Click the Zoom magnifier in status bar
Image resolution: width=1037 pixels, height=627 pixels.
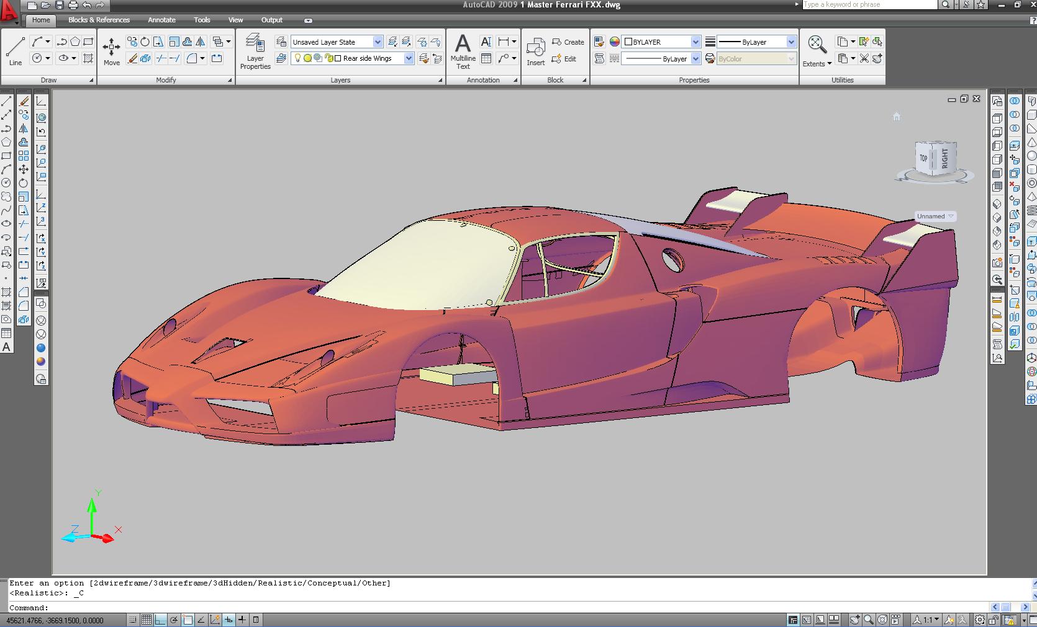coord(868,620)
